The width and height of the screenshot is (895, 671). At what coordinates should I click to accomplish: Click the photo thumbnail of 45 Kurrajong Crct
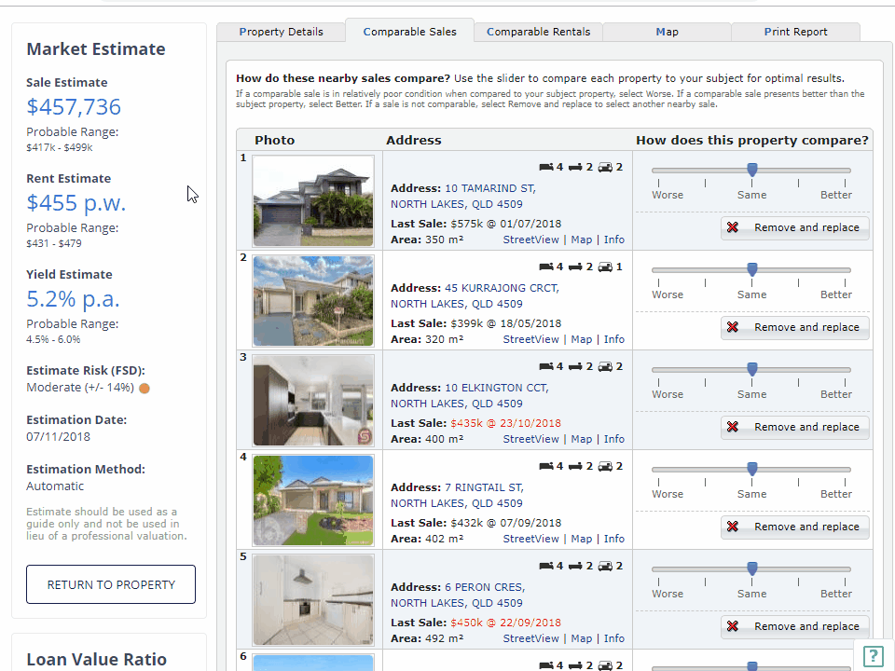pos(313,300)
